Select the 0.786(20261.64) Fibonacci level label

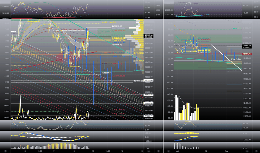pyautogui.click(x=119, y=41)
